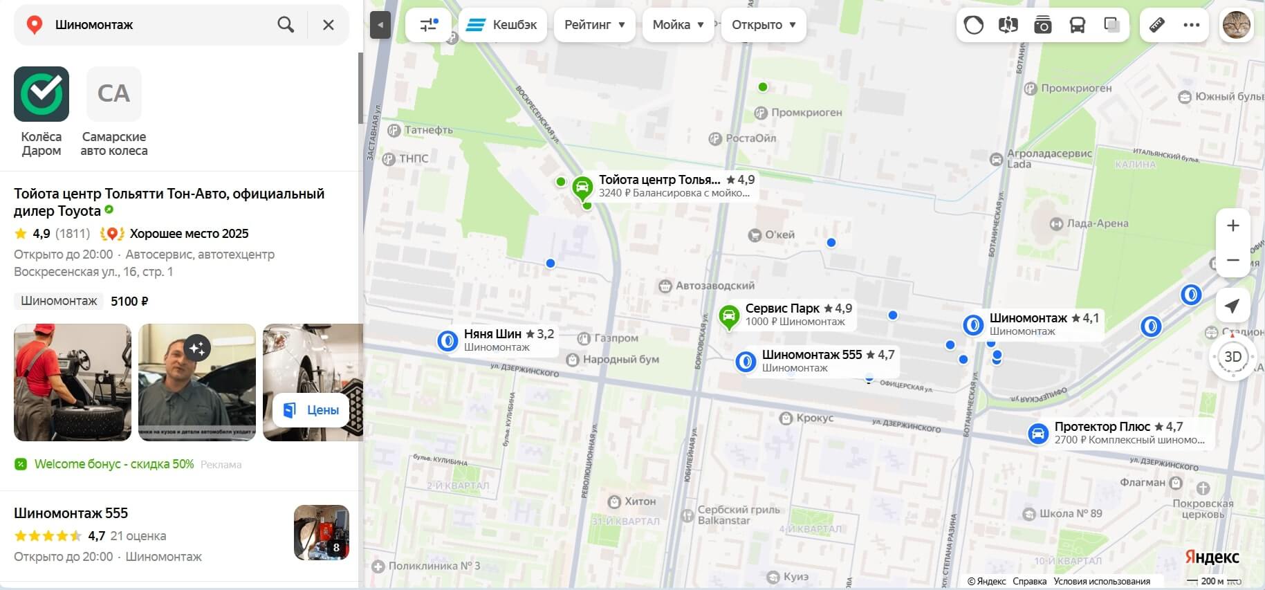Enable street panoramas layer icon

(x=1008, y=26)
